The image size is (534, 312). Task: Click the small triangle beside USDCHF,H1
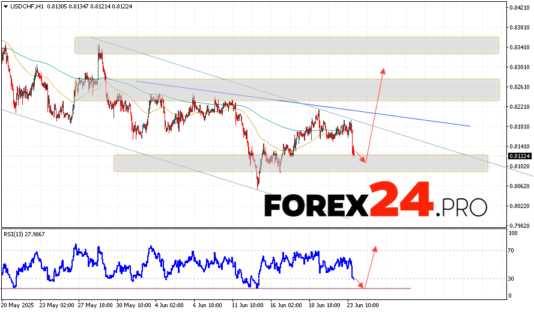tap(5, 6)
